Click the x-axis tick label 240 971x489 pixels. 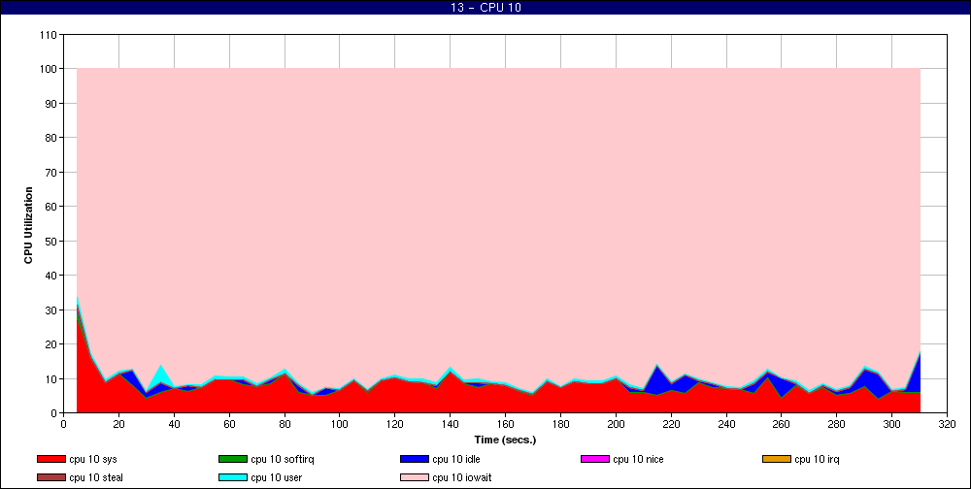coord(725,424)
